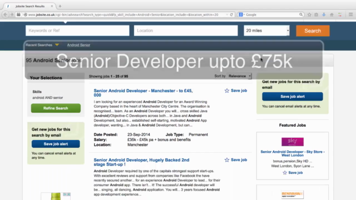Click the magnifier icon in Google search box
This screenshot has width=356, height=200.
(301, 14)
